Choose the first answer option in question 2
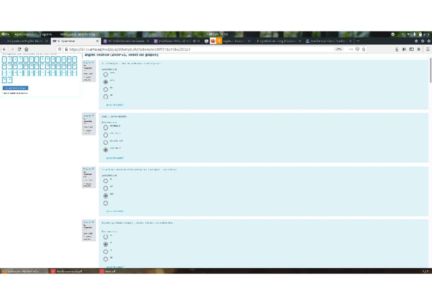The width and height of the screenshot is (432, 305). tap(106, 127)
